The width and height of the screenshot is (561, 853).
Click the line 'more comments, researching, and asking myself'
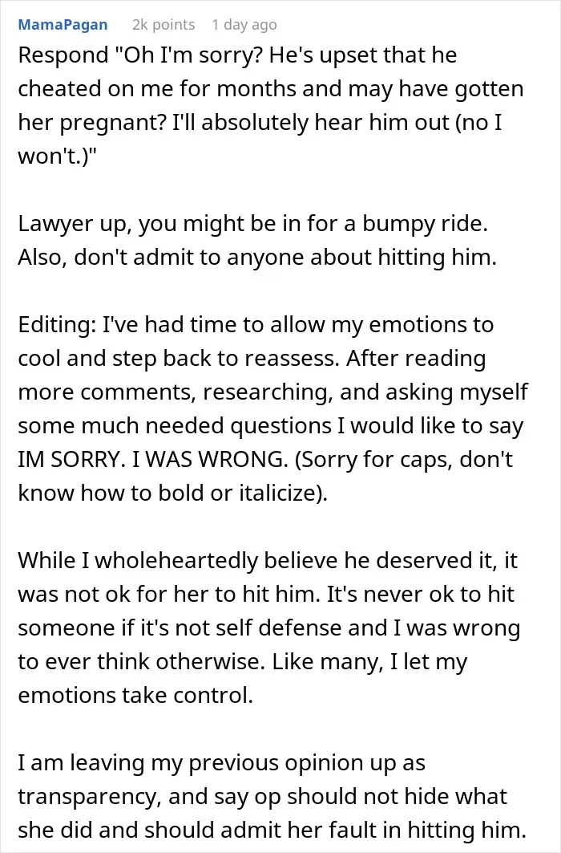pyautogui.click(x=272, y=392)
